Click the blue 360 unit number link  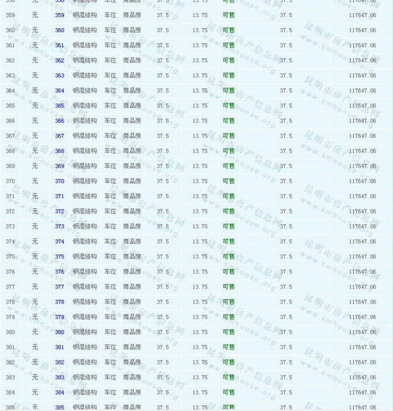point(60,30)
